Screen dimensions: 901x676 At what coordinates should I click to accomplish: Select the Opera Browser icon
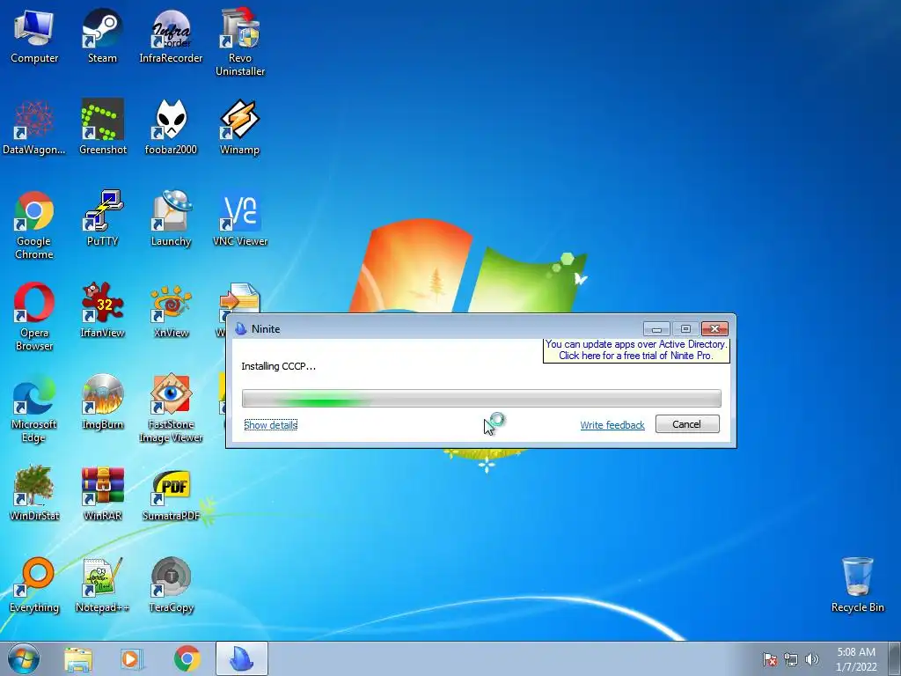point(34,317)
